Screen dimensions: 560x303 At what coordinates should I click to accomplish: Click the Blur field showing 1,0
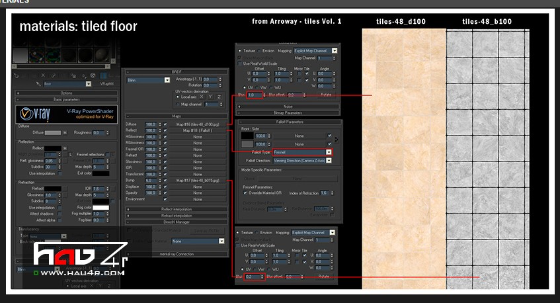(255, 95)
